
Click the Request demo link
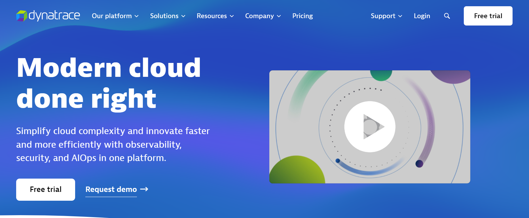(111, 189)
